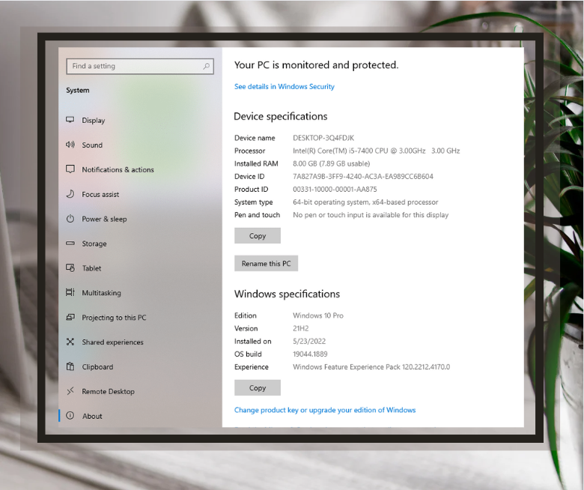This screenshot has width=584, height=490.
Task: Click the Windows specifications heading
Action: (287, 294)
